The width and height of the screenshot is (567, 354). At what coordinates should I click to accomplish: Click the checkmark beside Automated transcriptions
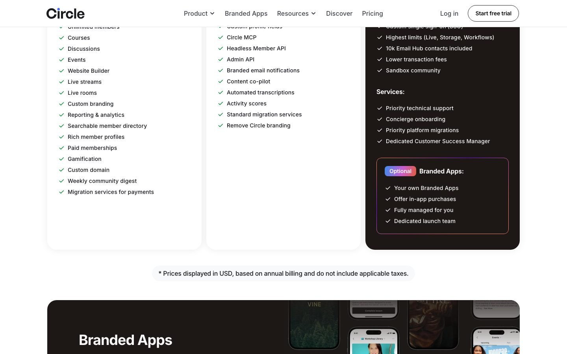[220, 92]
